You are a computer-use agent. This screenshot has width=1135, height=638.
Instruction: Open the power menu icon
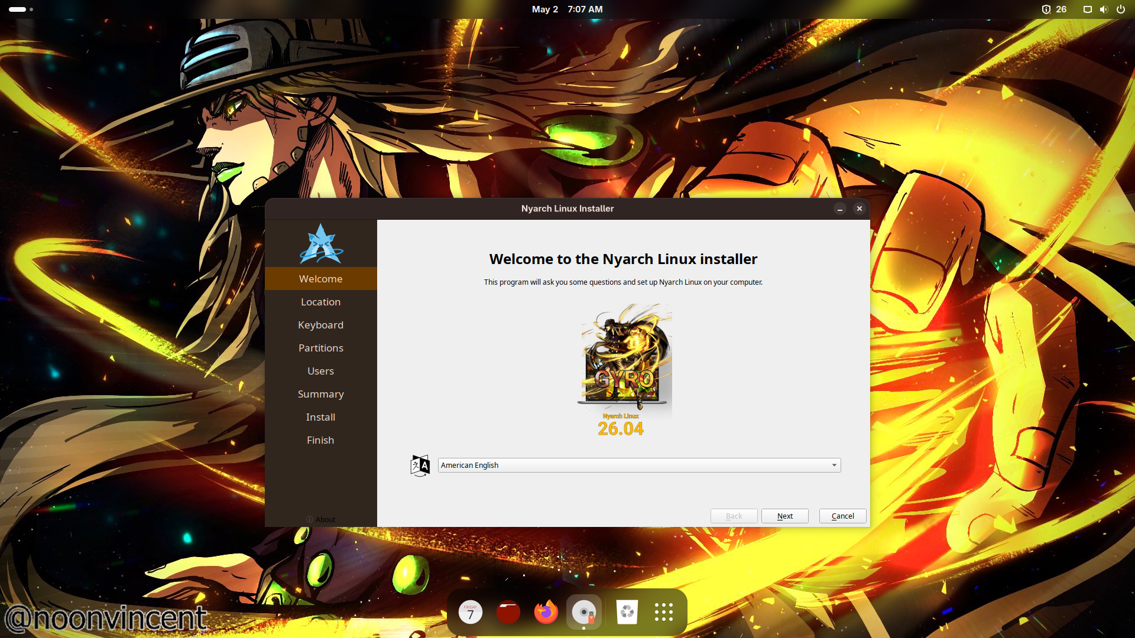click(1120, 9)
